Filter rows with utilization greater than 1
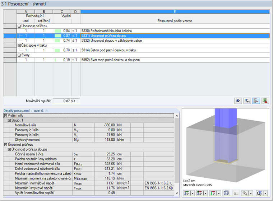 (247, 101)
